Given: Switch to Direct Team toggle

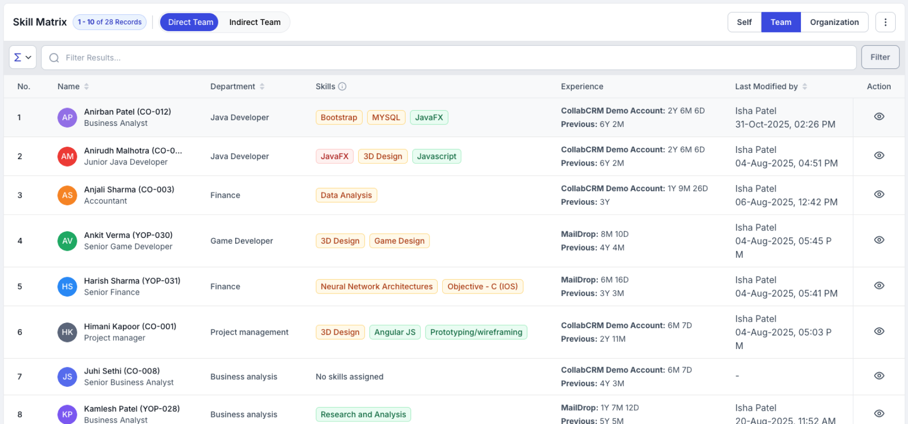Looking at the screenshot, I should [x=190, y=22].
